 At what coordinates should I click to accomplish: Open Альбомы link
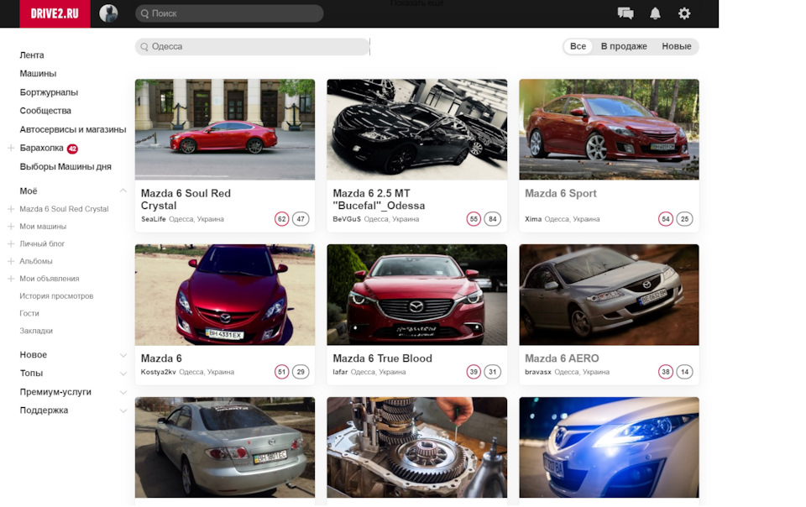click(x=36, y=261)
